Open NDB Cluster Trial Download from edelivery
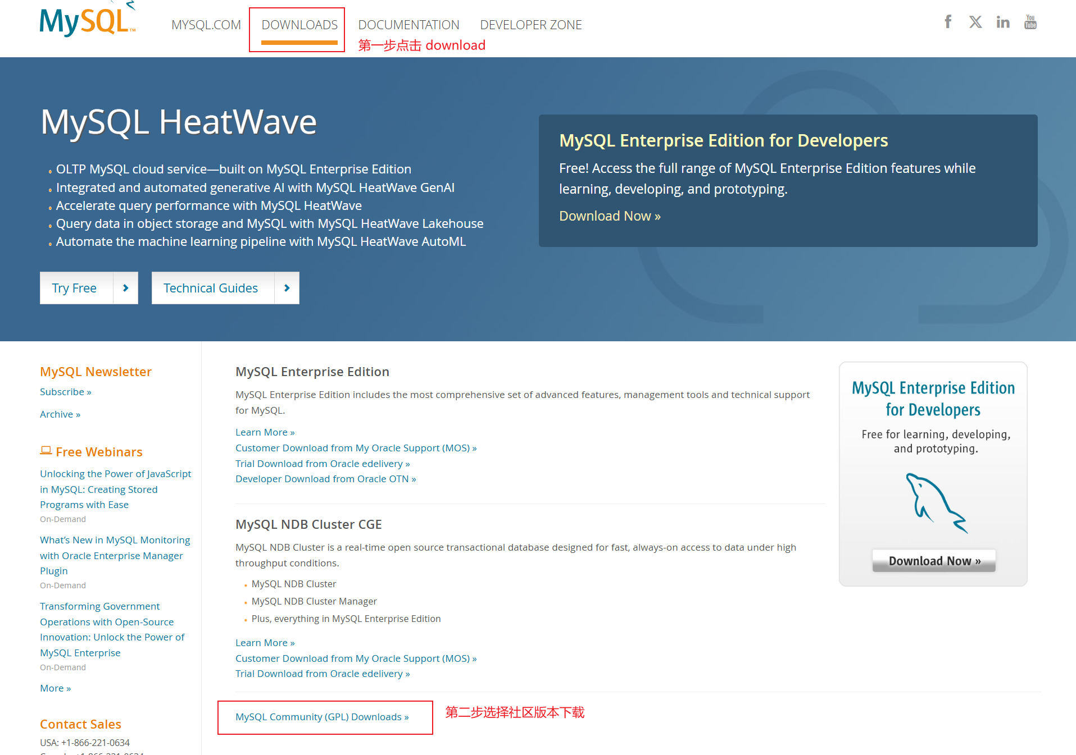Screen dimensions: 1076x755 323,674
